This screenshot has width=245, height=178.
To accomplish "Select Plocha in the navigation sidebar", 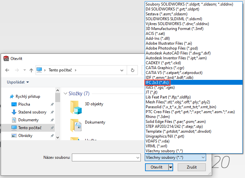I will click(x=24, y=104).
